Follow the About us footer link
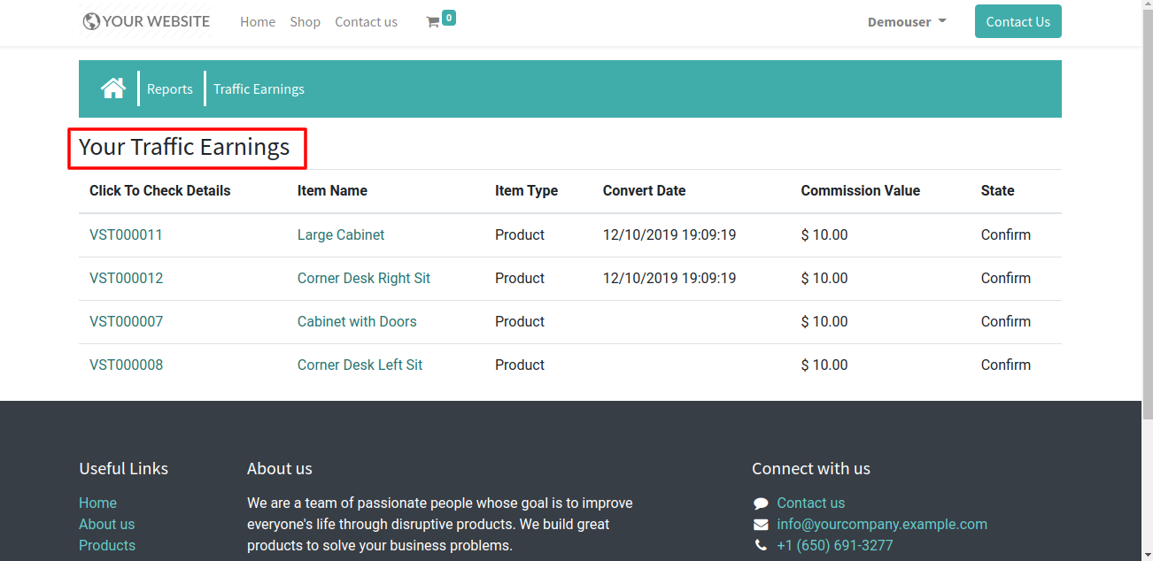 click(106, 525)
